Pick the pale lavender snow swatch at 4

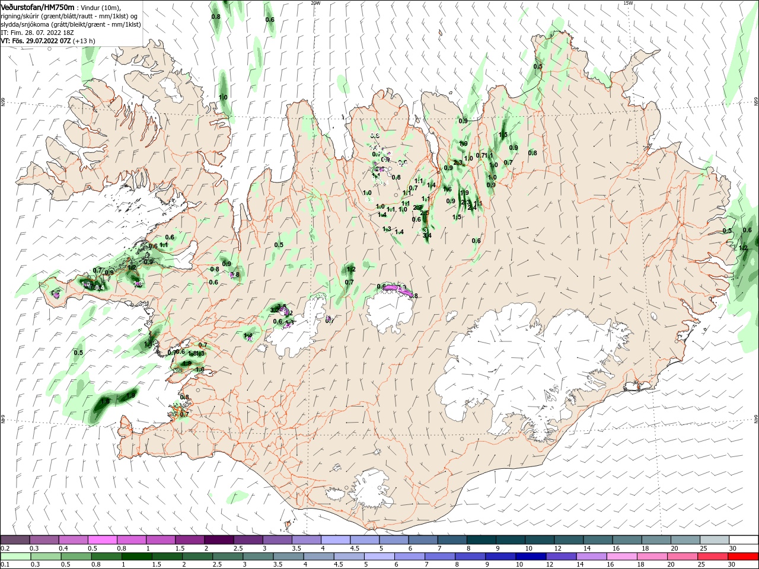click(x=336, y=540)
